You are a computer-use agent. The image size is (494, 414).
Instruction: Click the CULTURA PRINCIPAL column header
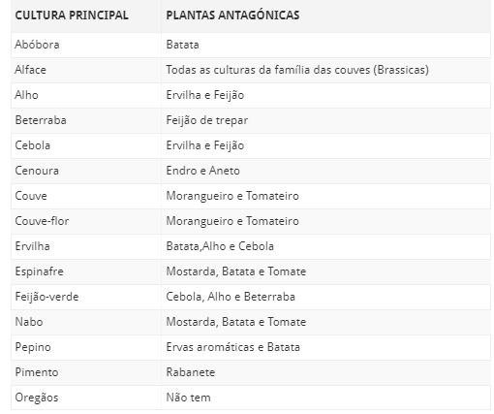pos(72,16)
